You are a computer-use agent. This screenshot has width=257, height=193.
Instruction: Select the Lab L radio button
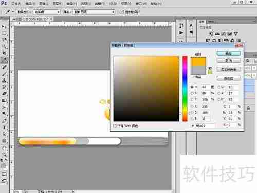coord(219,87)
